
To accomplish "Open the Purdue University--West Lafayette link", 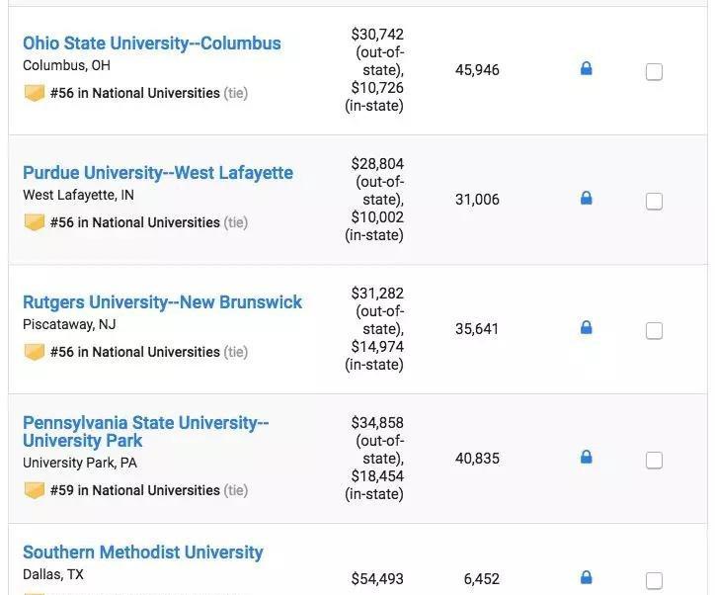I will pos(157,173).
